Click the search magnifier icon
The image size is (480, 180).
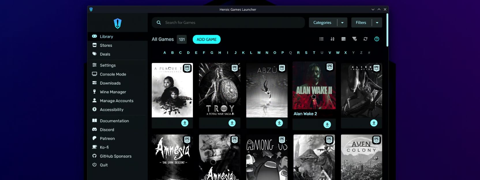point(159,22)
